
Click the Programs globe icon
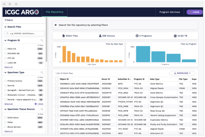(x=137, y=36)
